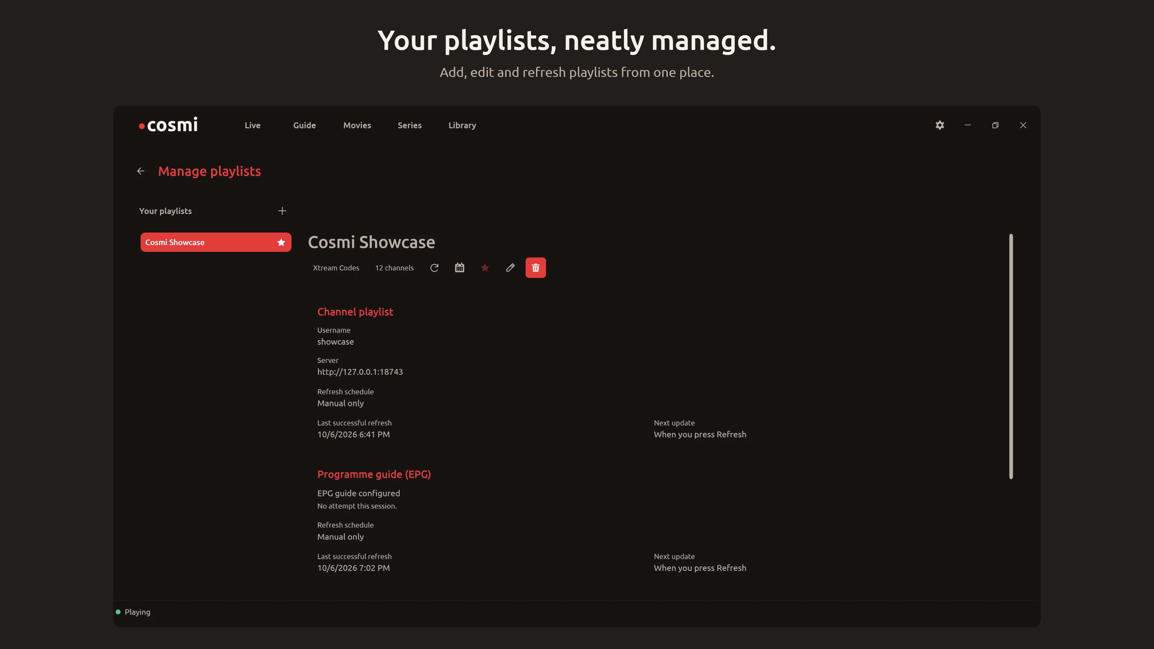Click the Xtream Codes label
The image size is (1154, 649).
tap(336, 268)
